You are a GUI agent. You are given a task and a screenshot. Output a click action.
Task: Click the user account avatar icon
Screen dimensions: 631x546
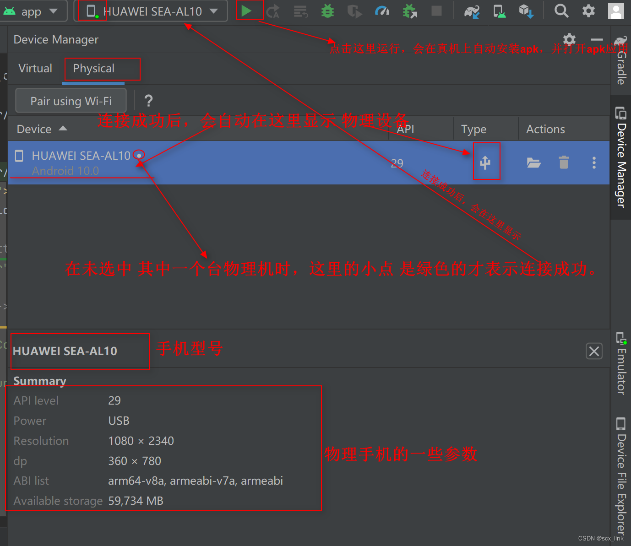[616, 11]
